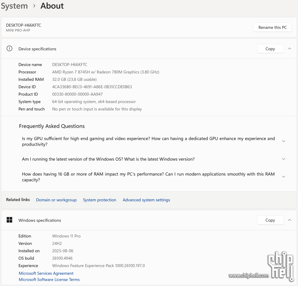Click the Processor field label
The height and width of the screenshot is (286, 298).
click(27, 72)
